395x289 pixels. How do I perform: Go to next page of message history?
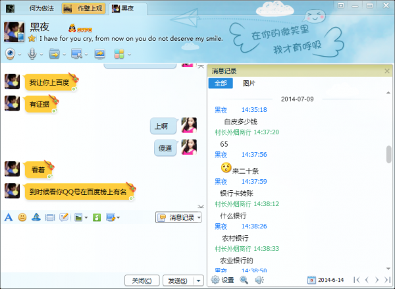(377, 280)
